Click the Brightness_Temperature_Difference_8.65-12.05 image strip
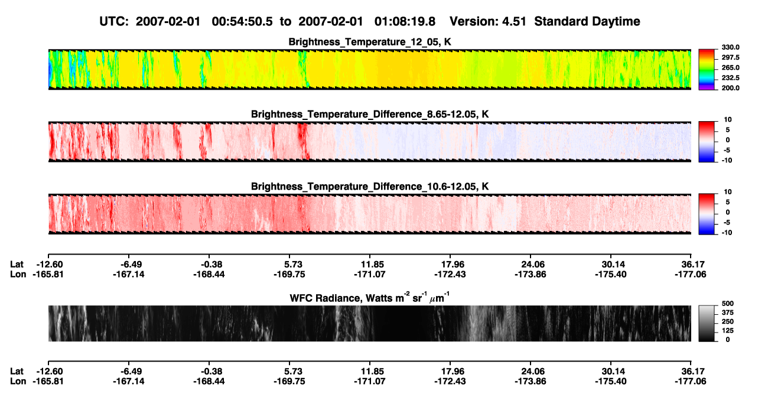 [x=369, y=142]
